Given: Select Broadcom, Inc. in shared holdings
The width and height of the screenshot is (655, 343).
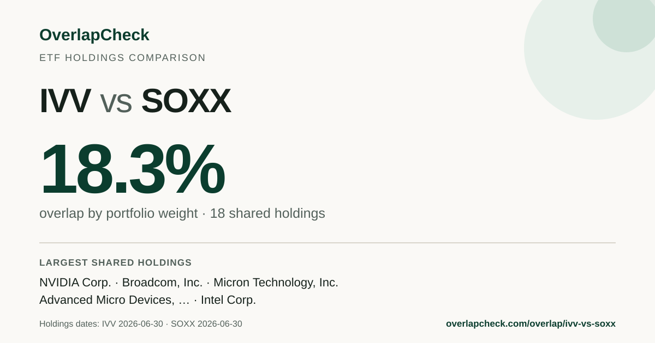Looking at the screenshot, I should click(x=162, y=283).
